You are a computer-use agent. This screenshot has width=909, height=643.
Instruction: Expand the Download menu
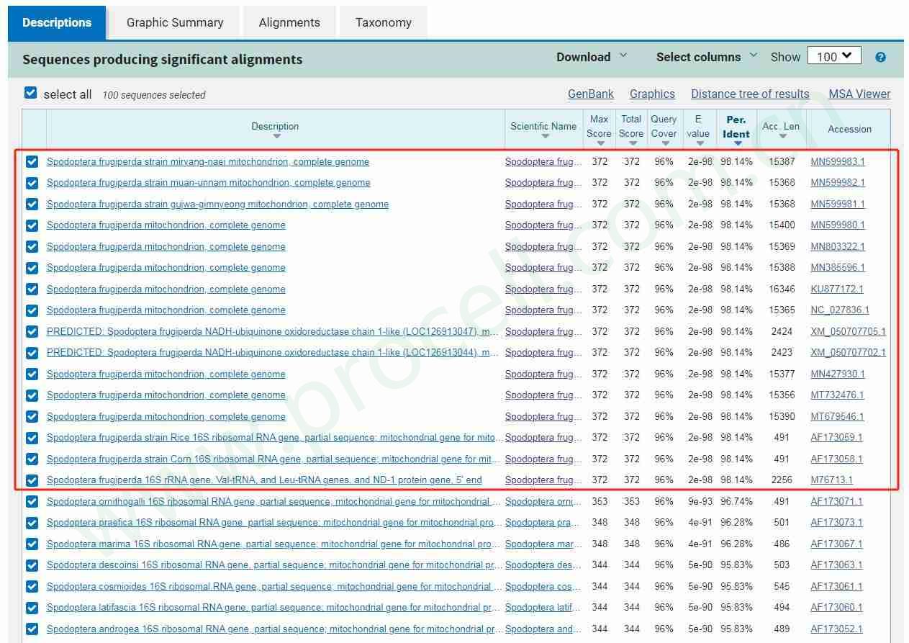click(592, 57)
